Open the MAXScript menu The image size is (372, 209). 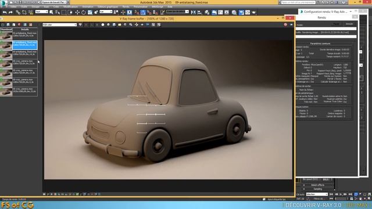click(158, 7)
